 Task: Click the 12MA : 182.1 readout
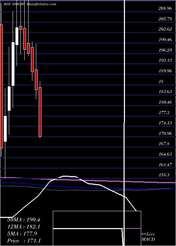pos(24,227)
